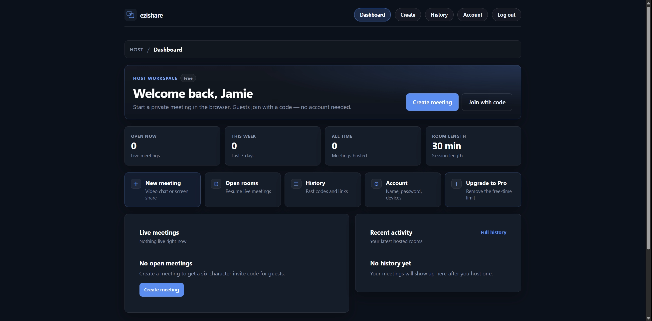Open the New meeting card title
Image resolution: width=652 pixels, height=321 pixels.
click(163, 183)
